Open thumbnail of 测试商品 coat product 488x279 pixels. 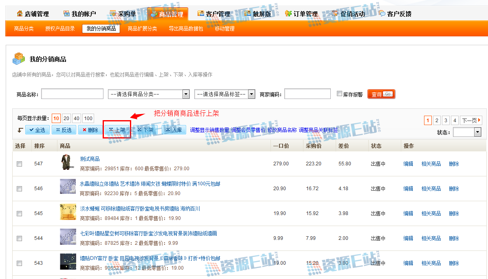pyautogui.click(x=66, y=163)
